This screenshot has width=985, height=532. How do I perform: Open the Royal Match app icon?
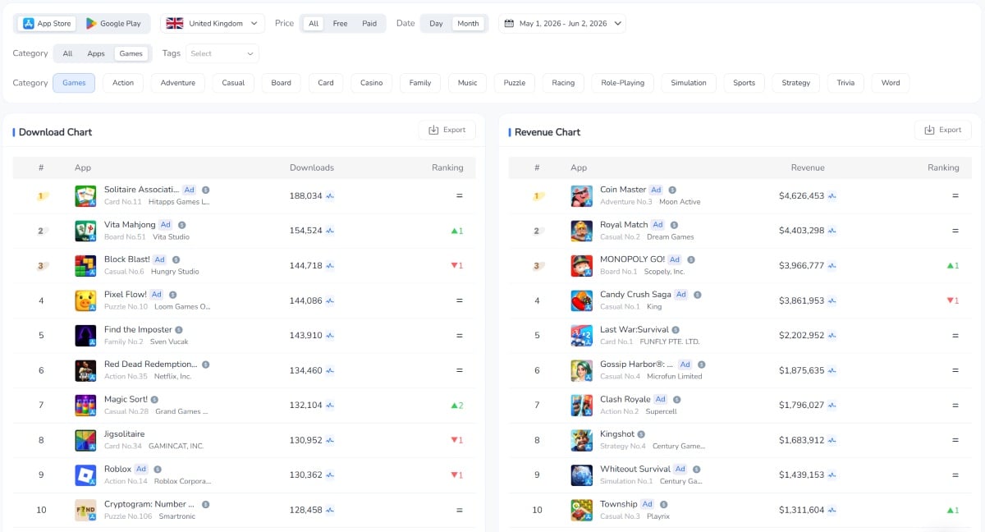coord(581,231)
